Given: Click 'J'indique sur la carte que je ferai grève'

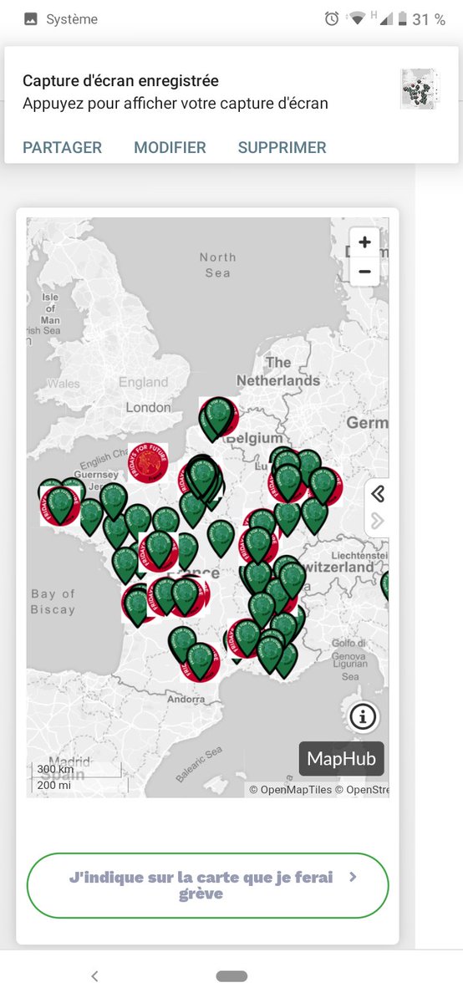Looking at the screenshot, I should pos(208,885).
